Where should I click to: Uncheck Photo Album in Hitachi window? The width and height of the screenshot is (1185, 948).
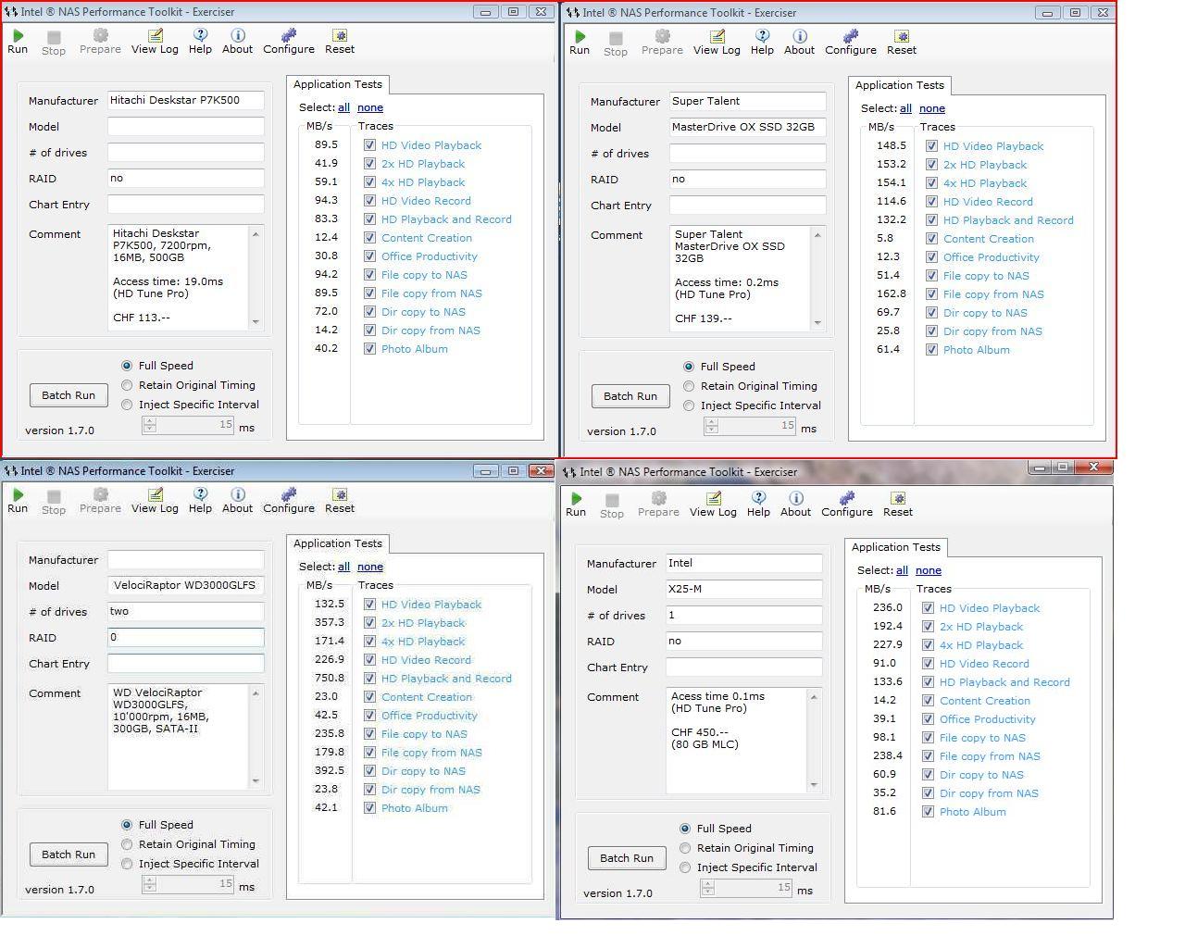pyautogui.click(x=369, y=349)
